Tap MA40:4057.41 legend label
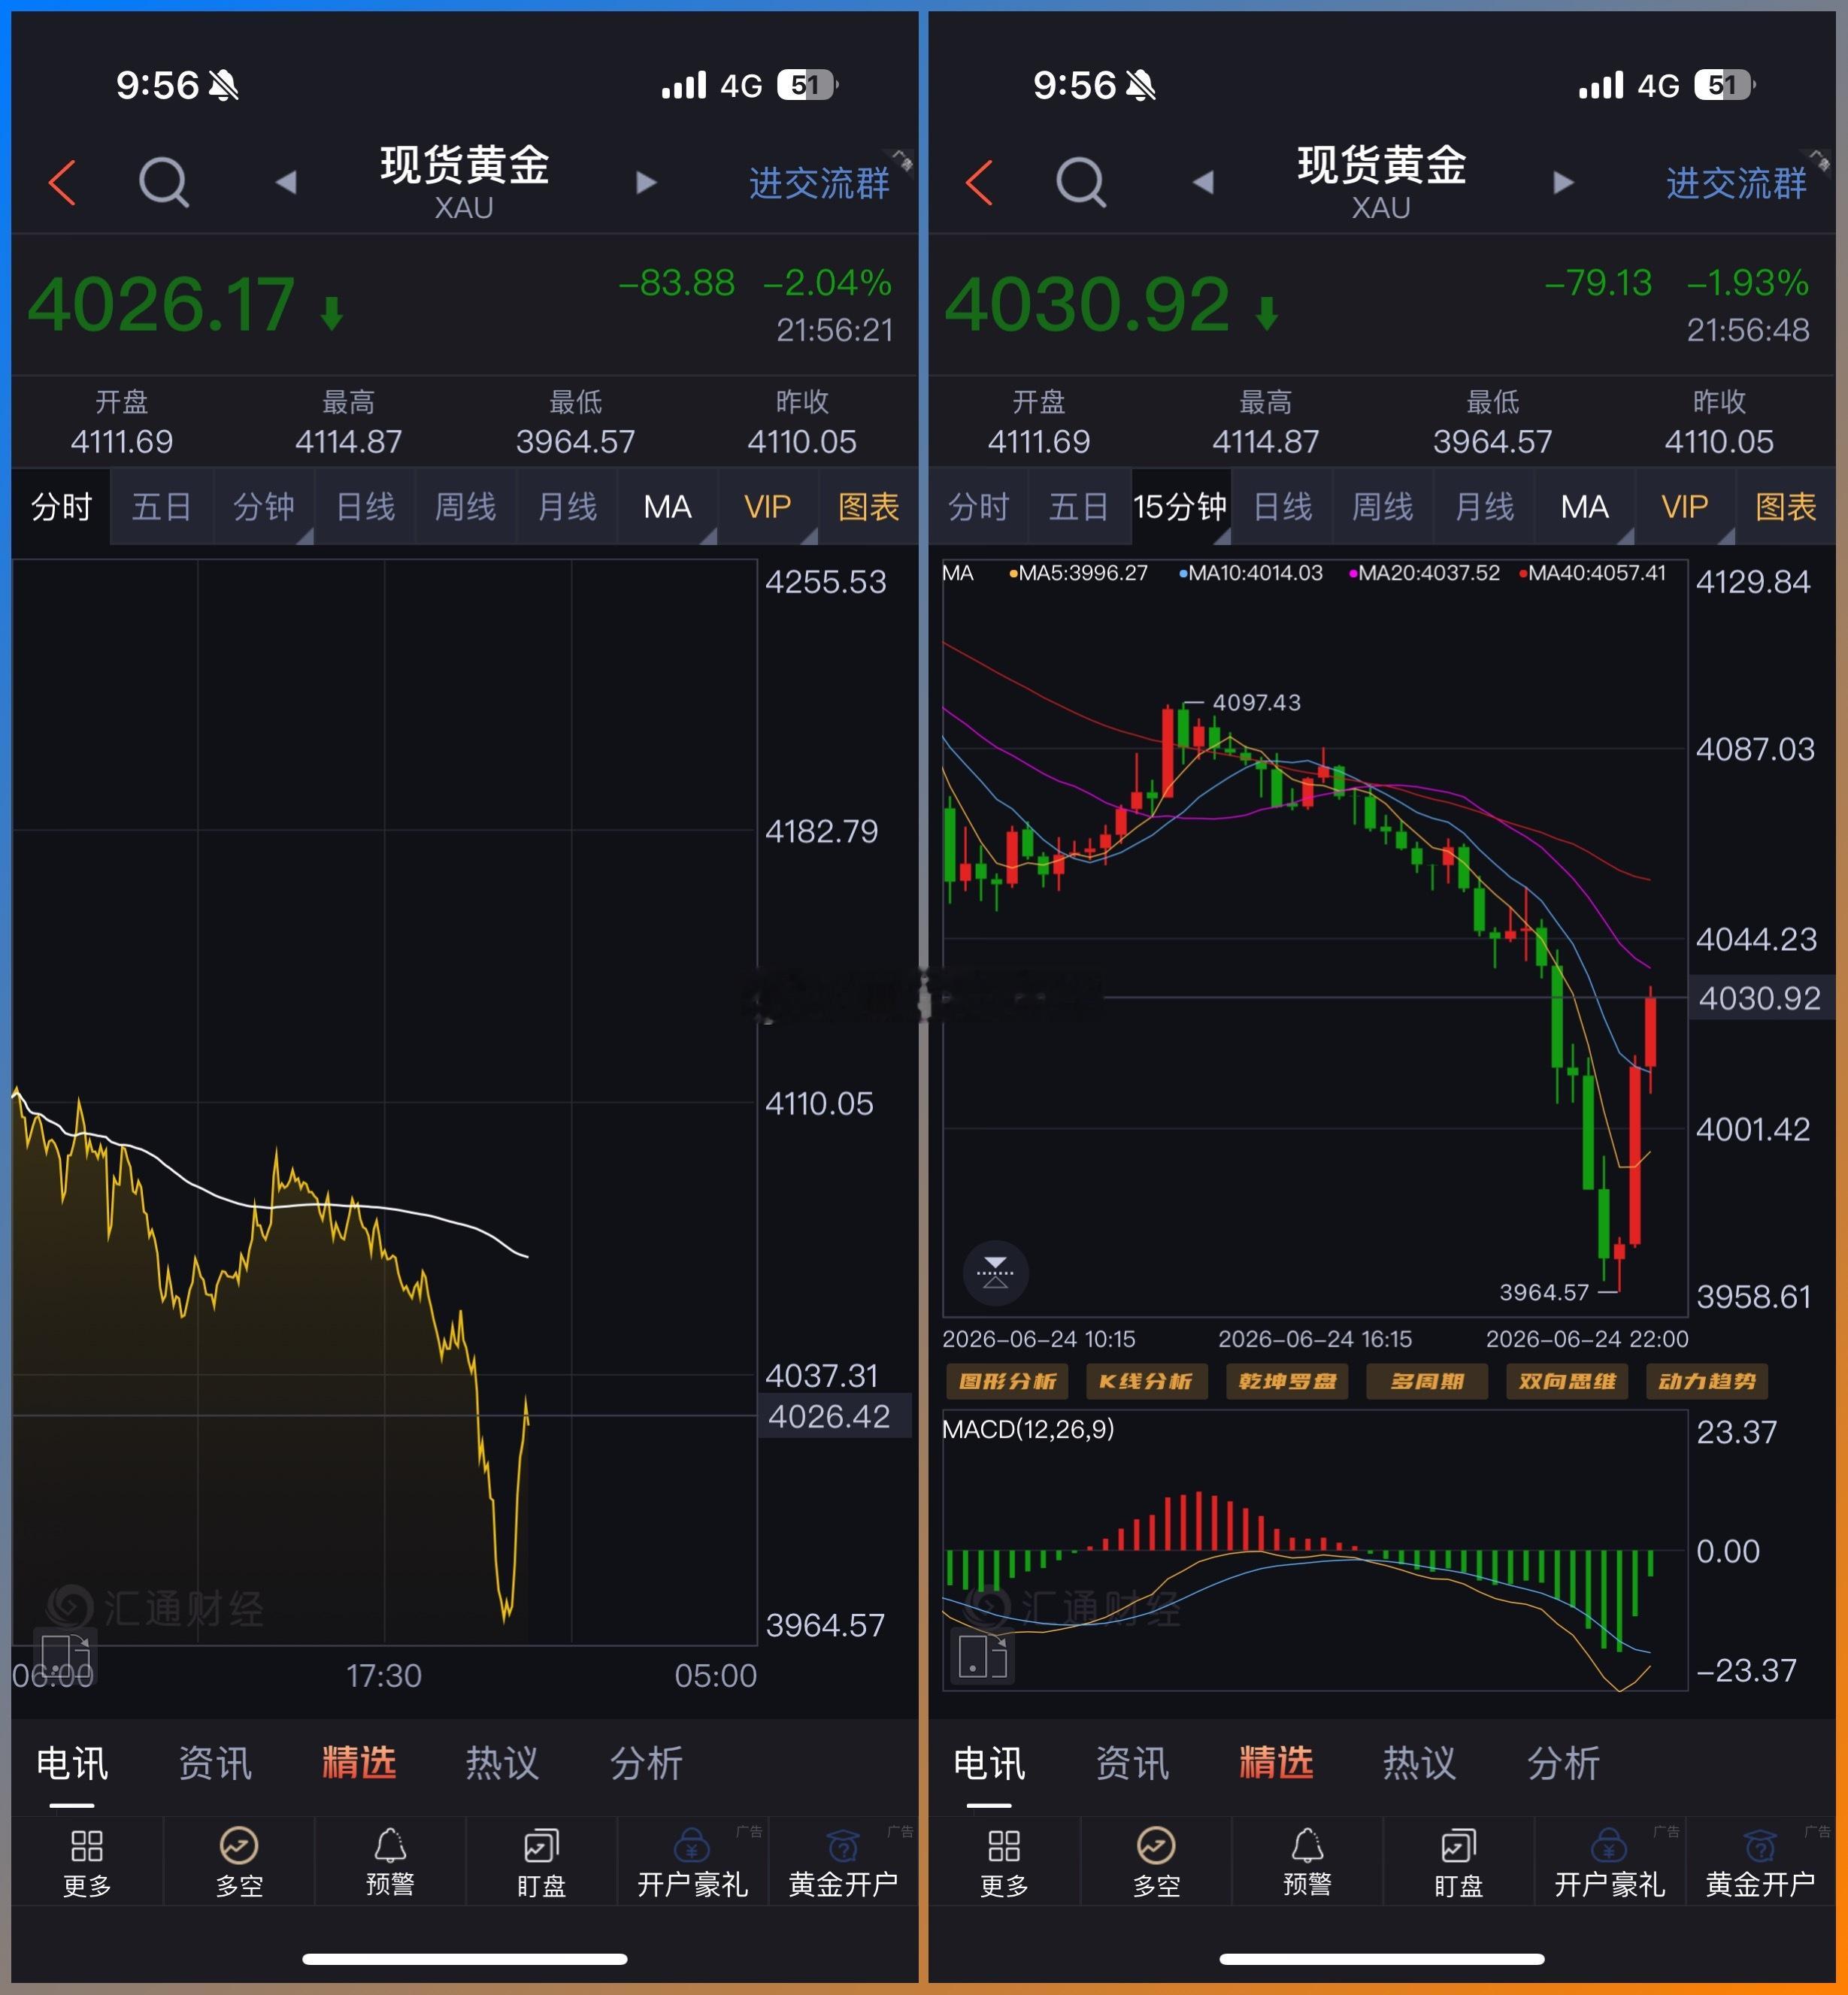Image resolution: width=1848 pixels, height=1995 pixels. [1592, 573]
